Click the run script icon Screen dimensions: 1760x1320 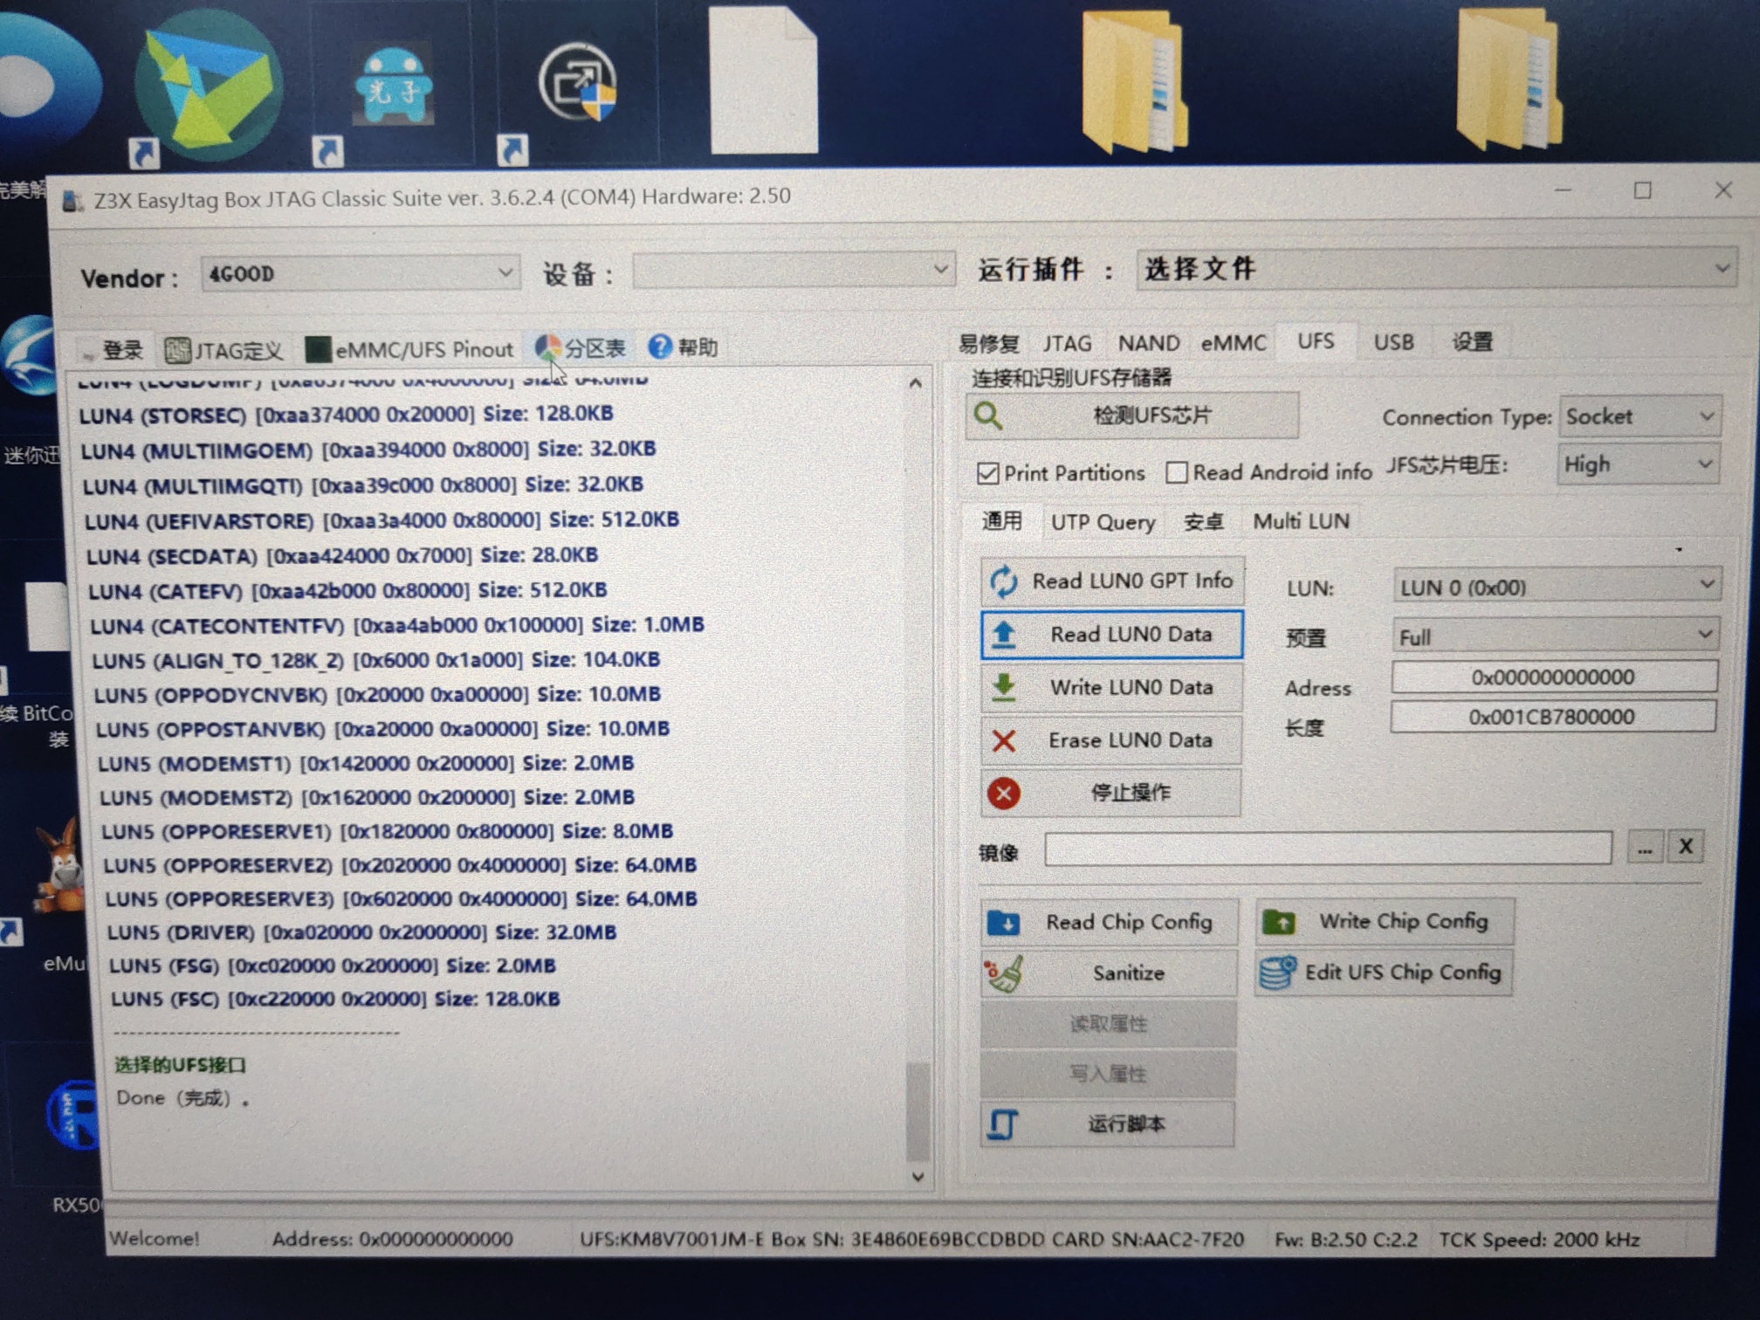tap(1001, 1124)
